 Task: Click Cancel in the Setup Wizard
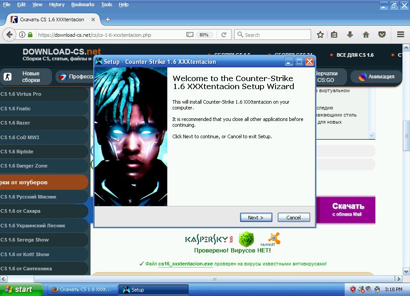pyautogui.click(x=294, y=218)
